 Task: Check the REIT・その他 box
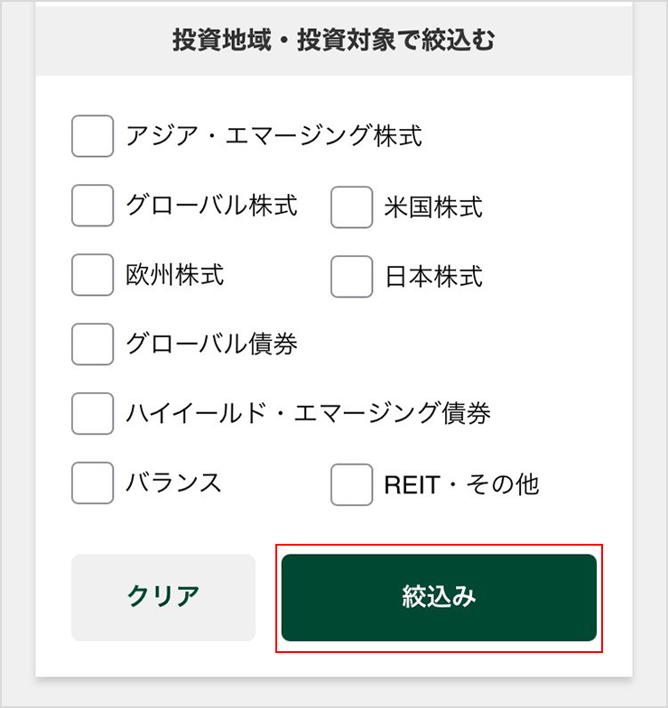point(352,484)
